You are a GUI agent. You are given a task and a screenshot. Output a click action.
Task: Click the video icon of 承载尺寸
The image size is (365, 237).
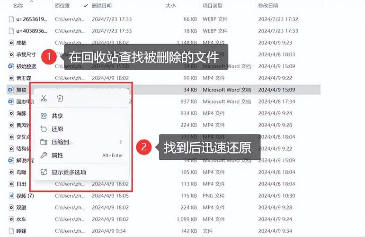point(11,55)
